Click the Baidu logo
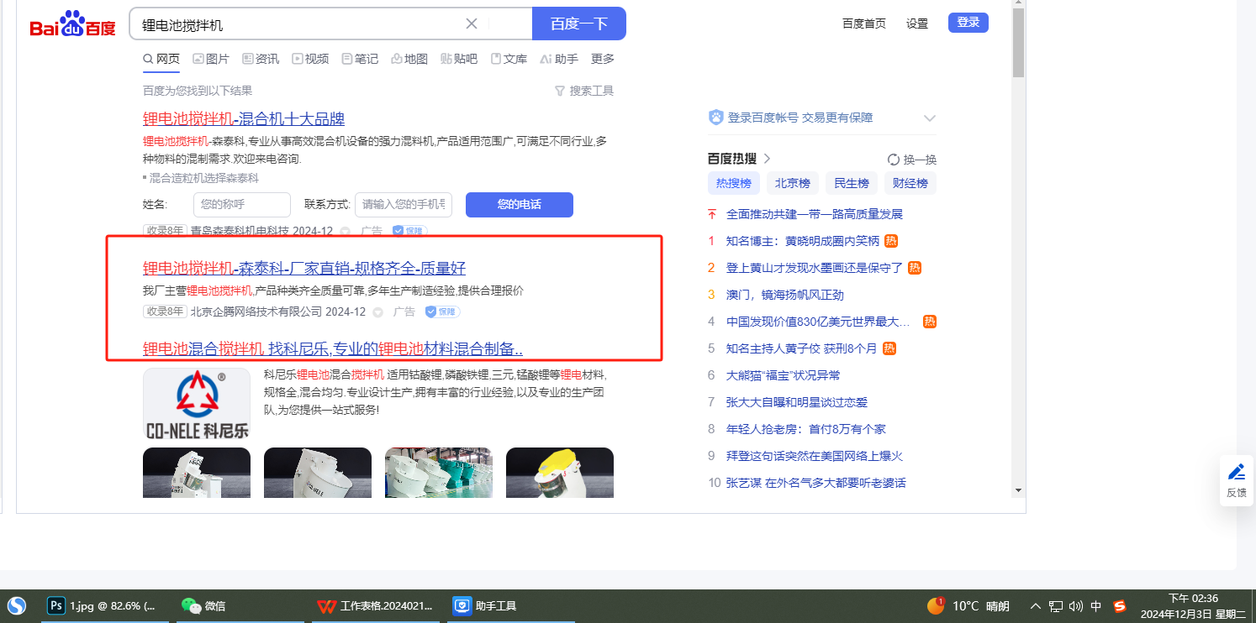Image resolution: width=1256 pixels, height=623 pixels. pos(73,24)
